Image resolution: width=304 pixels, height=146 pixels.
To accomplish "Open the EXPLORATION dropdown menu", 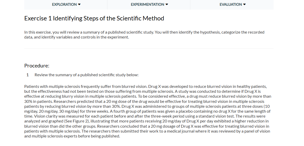I will point(66,4).
